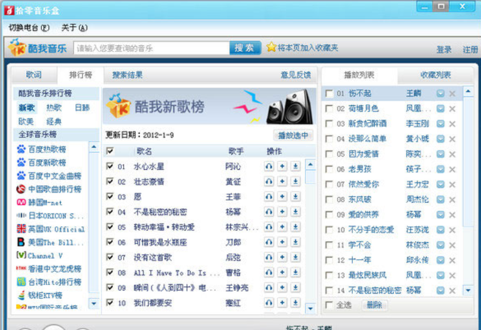Download song 09 瞬间 by 王铮亮
This screenshot has width=481, height=330.
(x=296, y=288)
